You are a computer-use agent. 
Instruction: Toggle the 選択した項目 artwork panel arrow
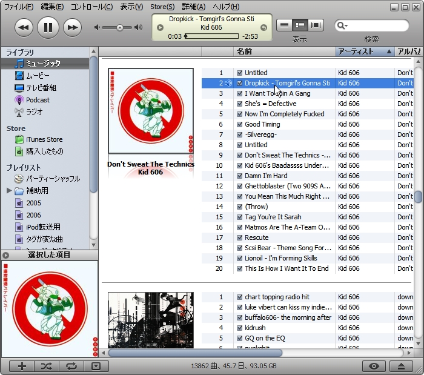pos(5,255)
